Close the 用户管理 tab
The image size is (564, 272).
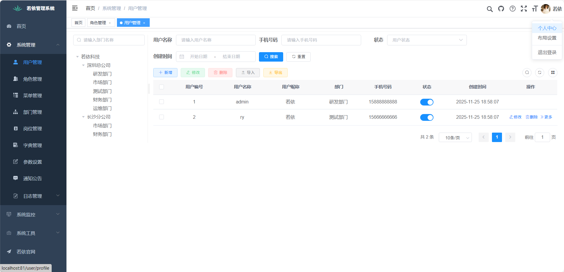click(144, 23)
